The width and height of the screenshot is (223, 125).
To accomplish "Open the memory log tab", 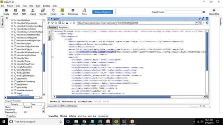I will pos(103,116).
